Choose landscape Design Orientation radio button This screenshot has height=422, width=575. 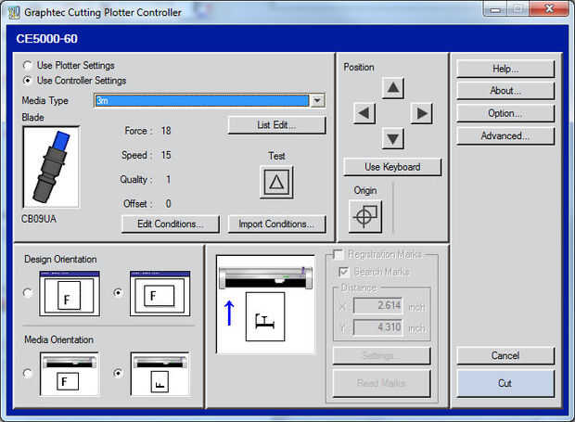tap(118, 292)
